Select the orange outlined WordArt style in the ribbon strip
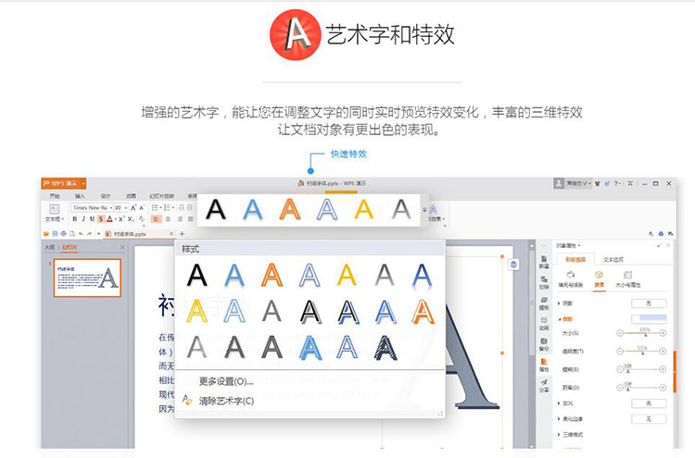The height and width of the screenshot is (458, 695). [x=290, y=210]
